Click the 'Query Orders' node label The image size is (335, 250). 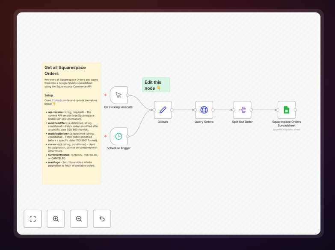204,122
